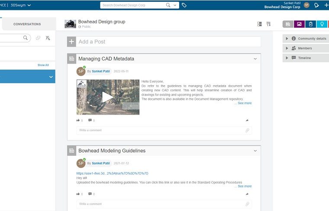Viewport: 329px width, 211px height.
Task: Click the plus icon in the top bar
Action: 326,5
